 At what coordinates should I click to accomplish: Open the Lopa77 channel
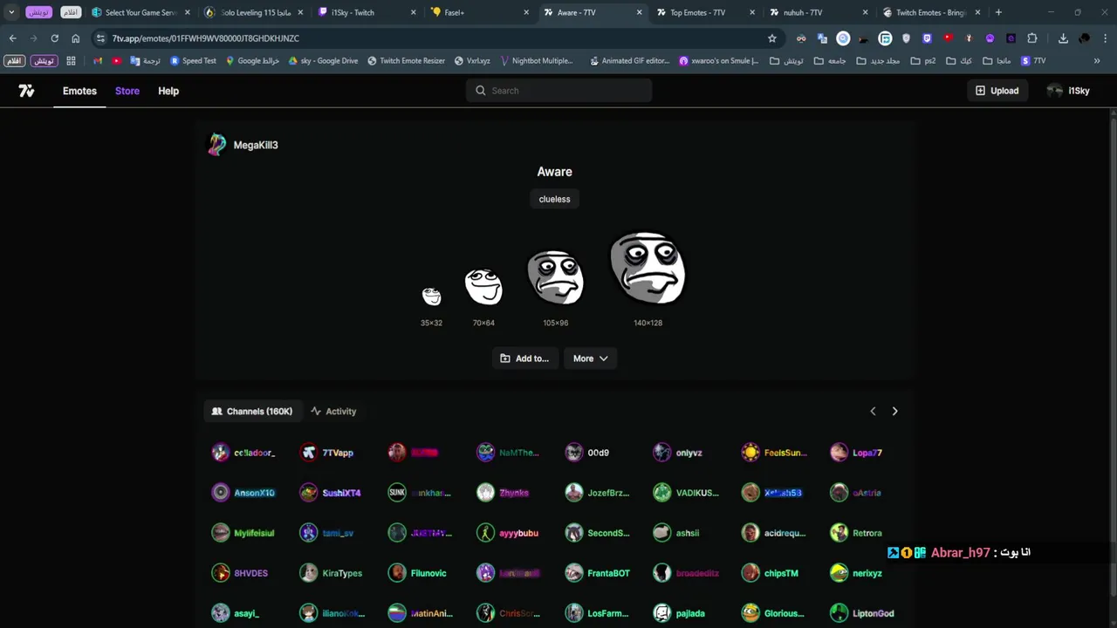tap(857, 453)
